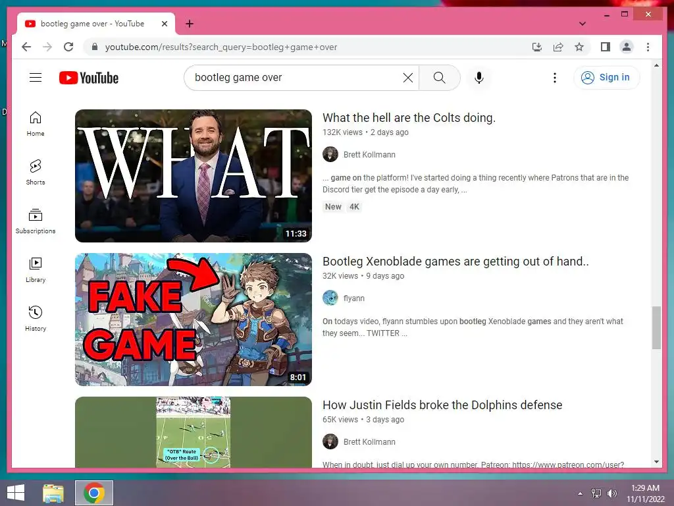Share this page icon in address bar
The height and width of the screenshot is (506, 674).
pos(558,47)
